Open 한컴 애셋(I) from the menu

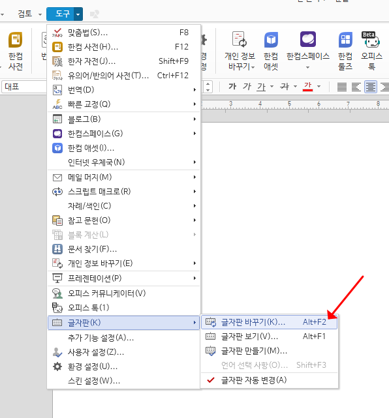[x=123, y=148]
